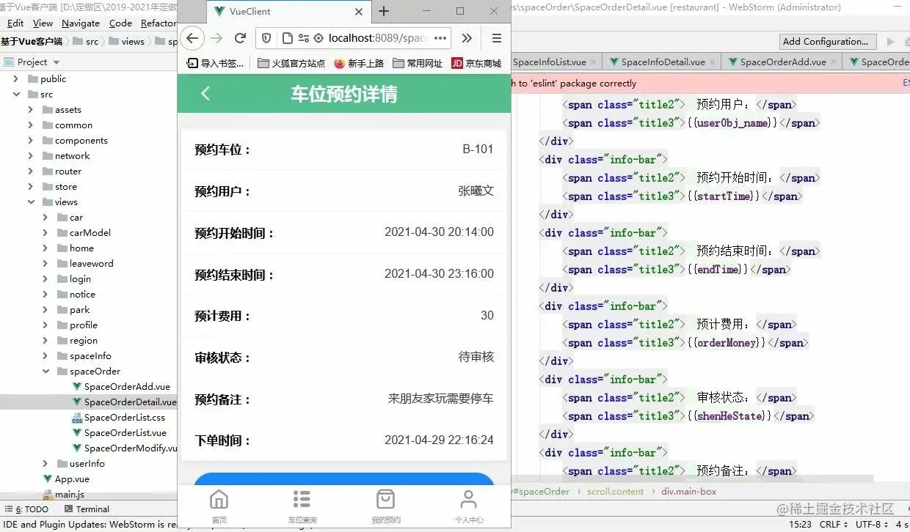The width and height of the screenshot is (910, 532).
Task: Open the 导入书签 bookmark item
Action: [x=216, y=63]
